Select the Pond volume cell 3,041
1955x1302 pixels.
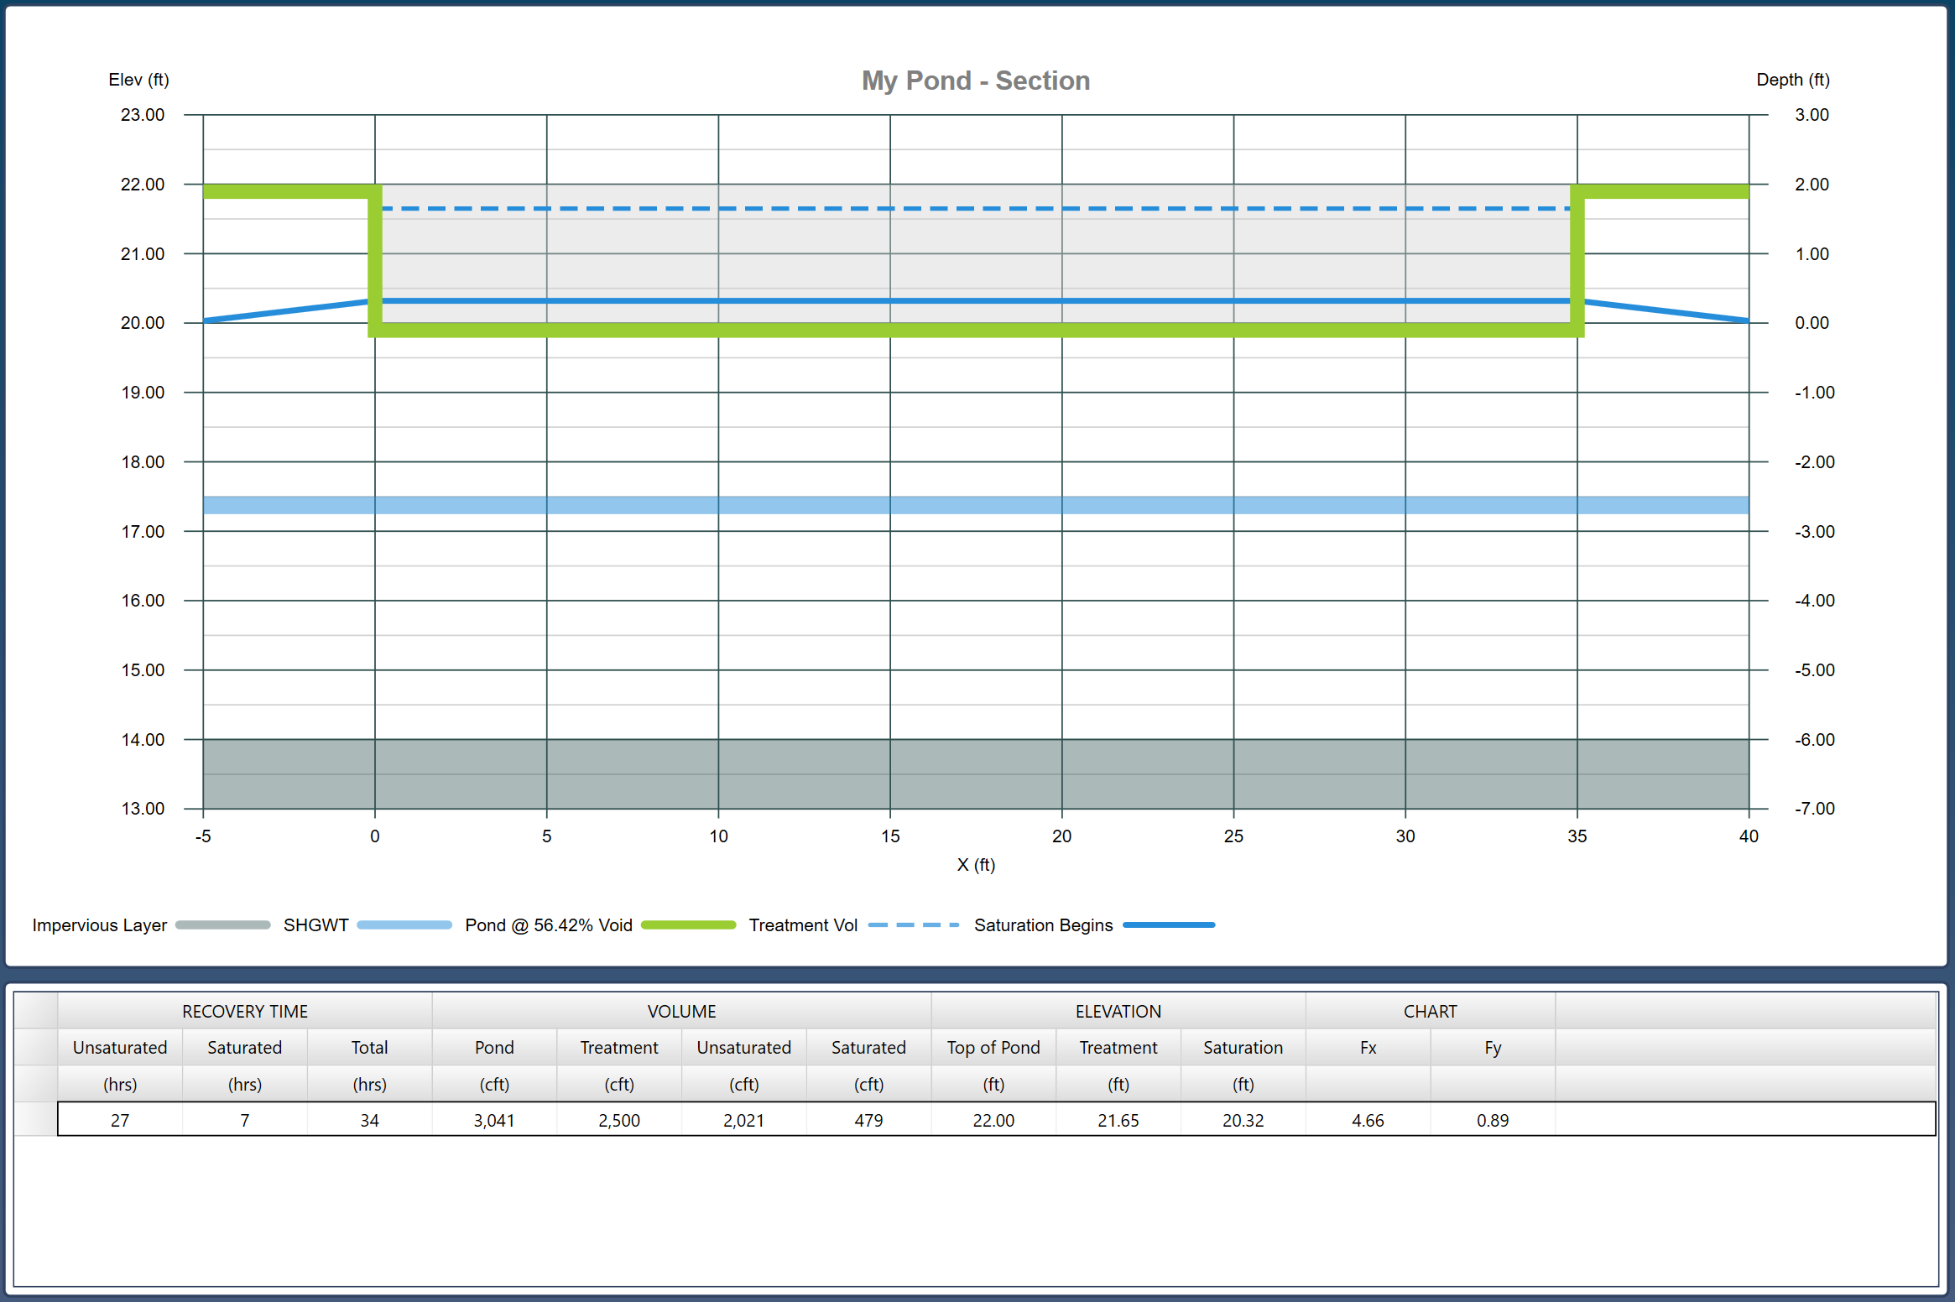(494, 1120)
